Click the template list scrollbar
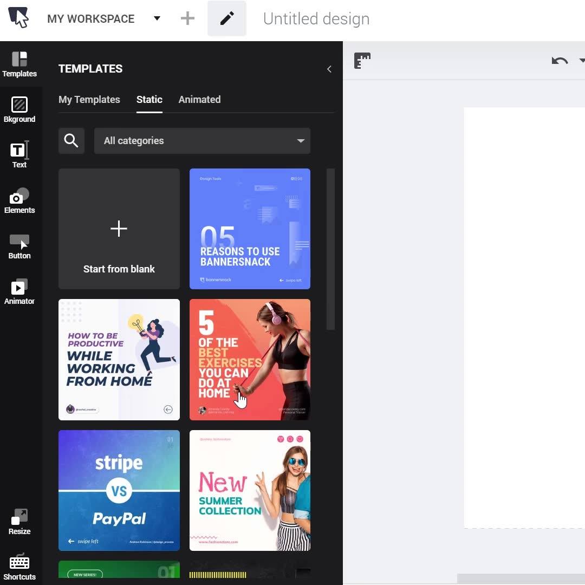Image resolution: width=585 pixels, height=585 pixels. pos(330,249)
